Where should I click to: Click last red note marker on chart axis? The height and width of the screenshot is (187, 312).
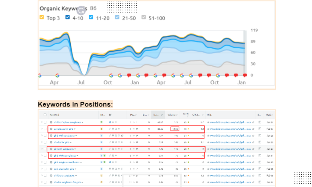point(245,75)
